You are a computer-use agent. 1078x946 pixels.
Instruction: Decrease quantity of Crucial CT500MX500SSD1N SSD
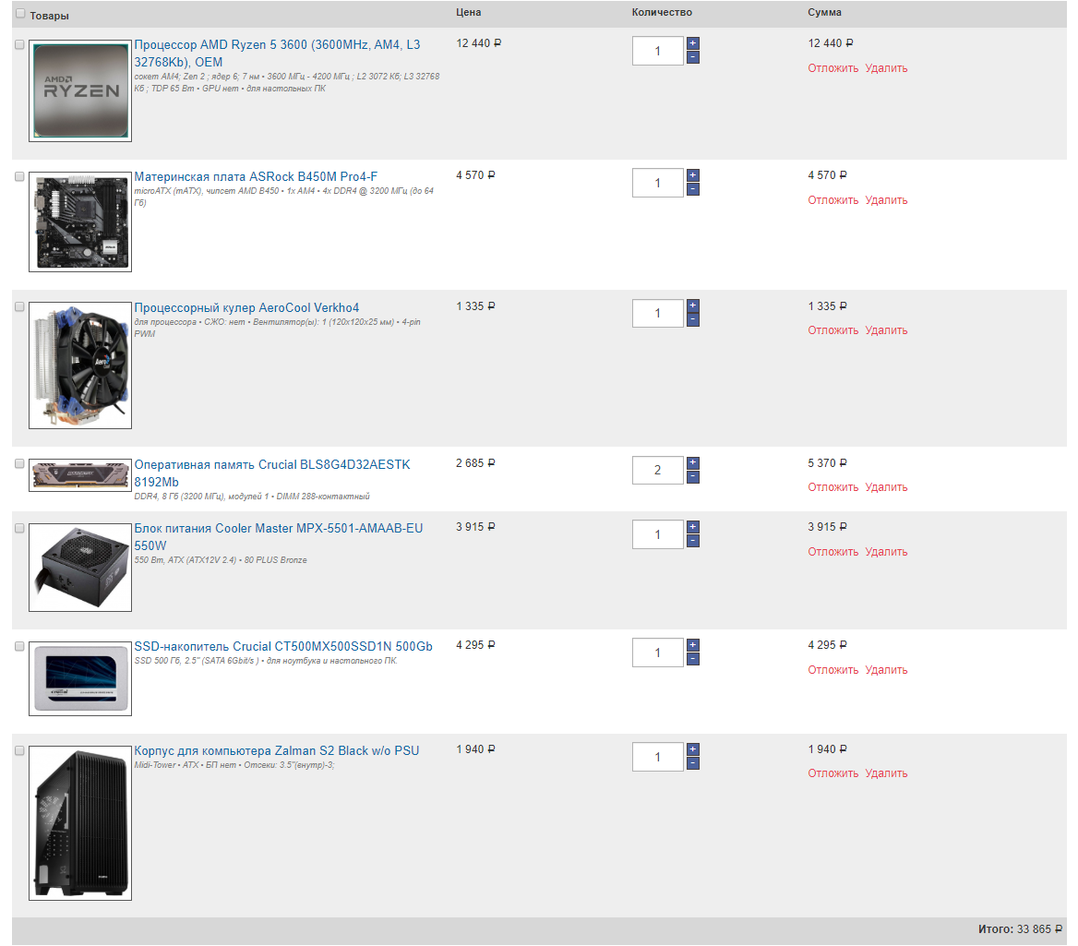tap(693, 659)
